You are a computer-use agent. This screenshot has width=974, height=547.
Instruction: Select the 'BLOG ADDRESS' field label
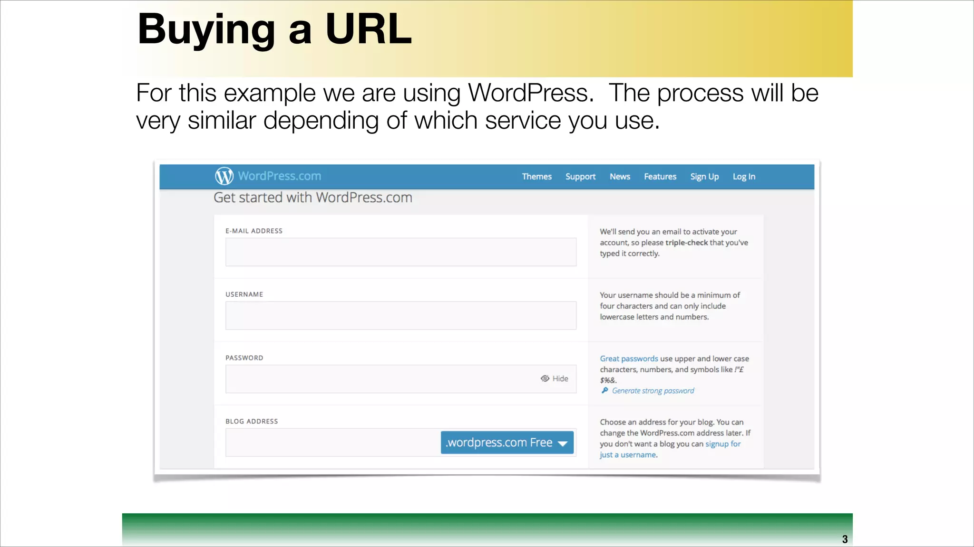(x=252, y=421)
